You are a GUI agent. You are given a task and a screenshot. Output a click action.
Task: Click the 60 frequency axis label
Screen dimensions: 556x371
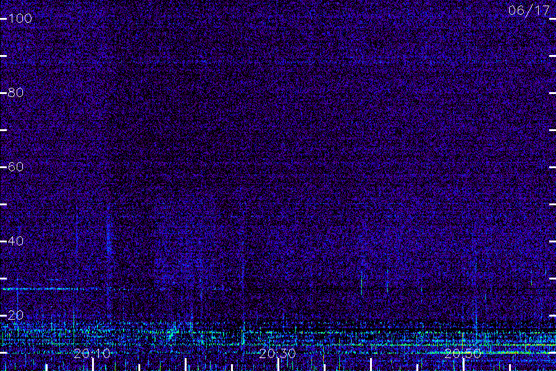click(15, 167)
